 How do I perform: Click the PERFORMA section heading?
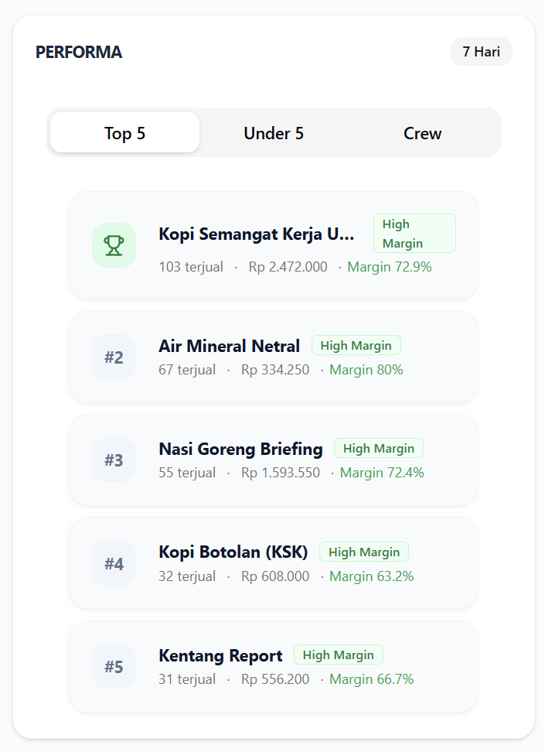(79, 53)
